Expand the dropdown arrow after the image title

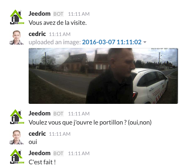click(145, 42)
